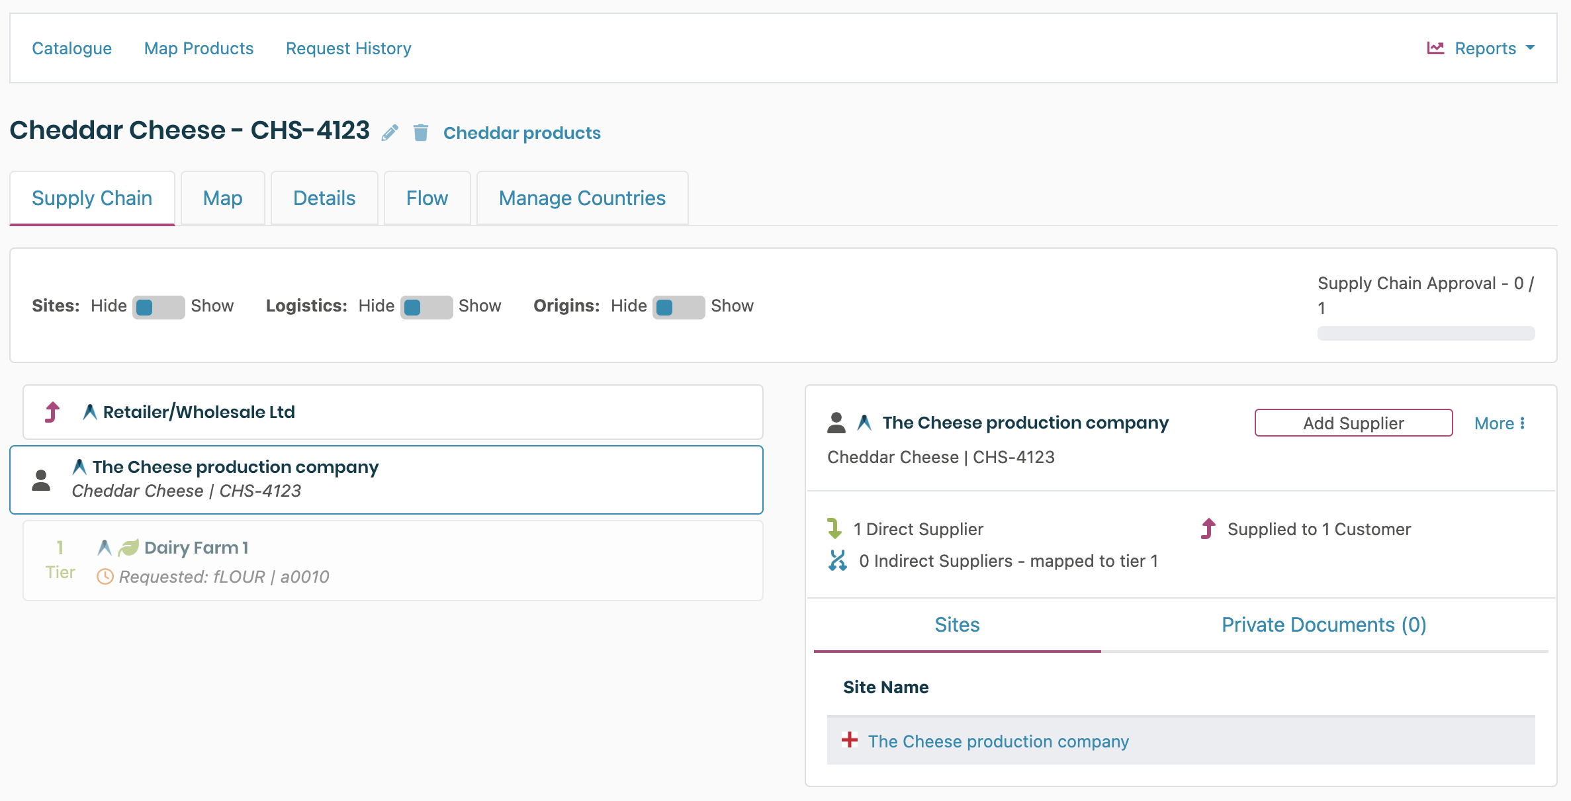Toggle the Sites hide/show switch
This screenshot has width=1571, height=801.
point(158,307)
